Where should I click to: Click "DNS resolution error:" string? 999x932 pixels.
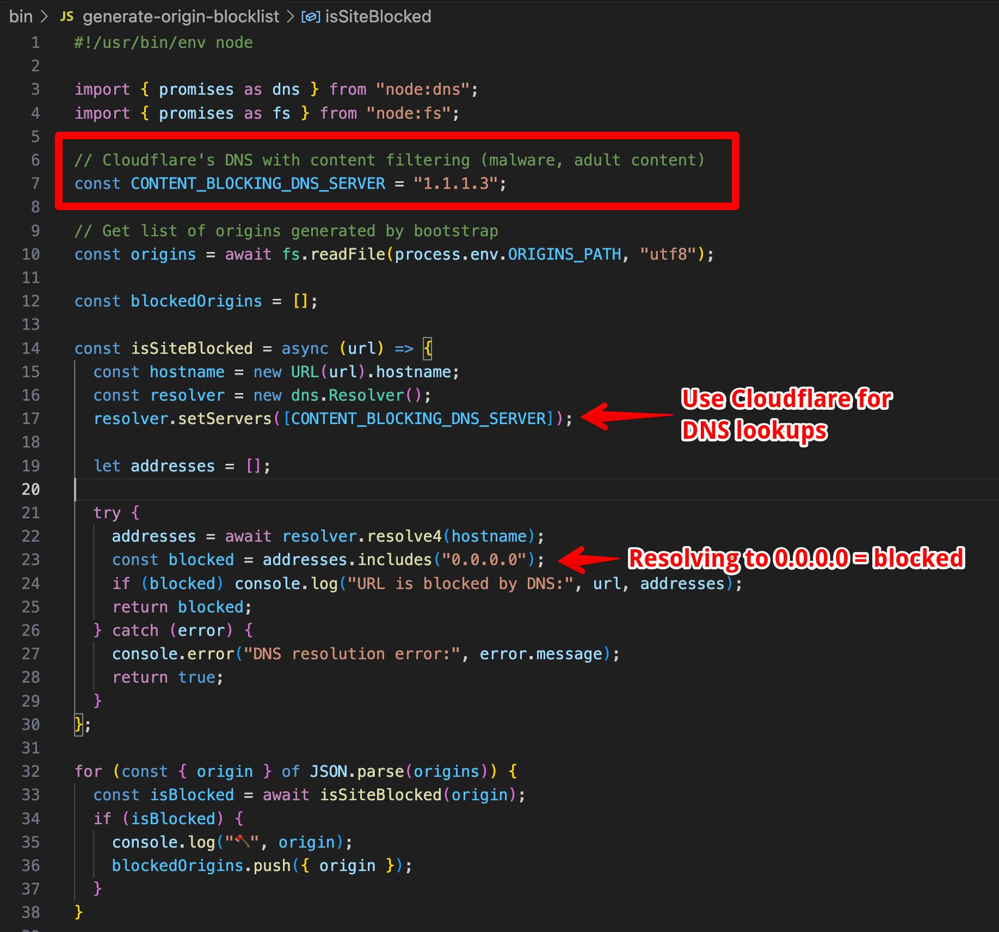352,654
